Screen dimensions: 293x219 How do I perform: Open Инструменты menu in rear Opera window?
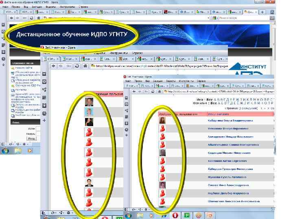[x=67, y=7]
